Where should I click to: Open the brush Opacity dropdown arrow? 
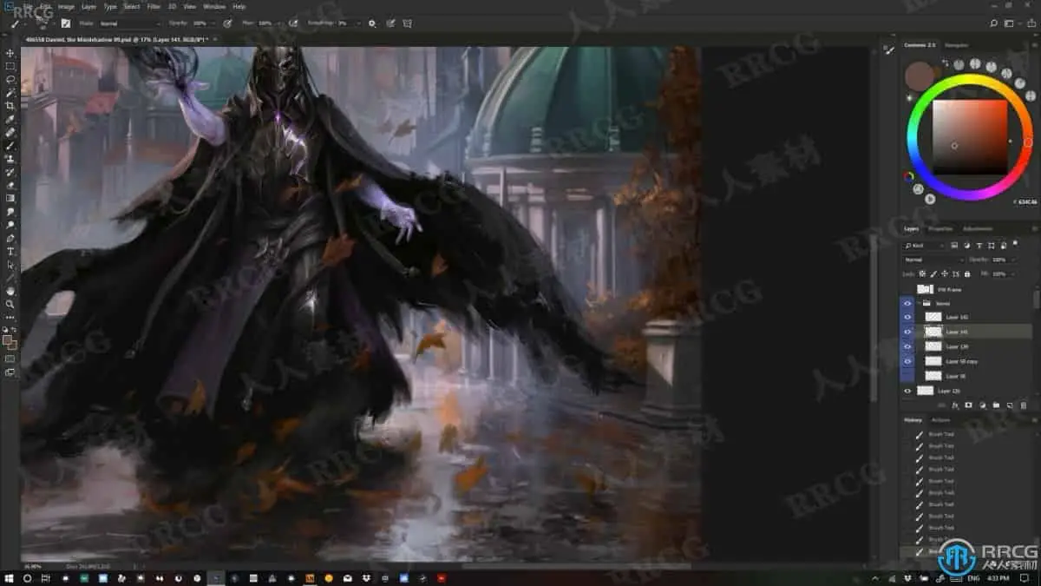pos(214,23)
